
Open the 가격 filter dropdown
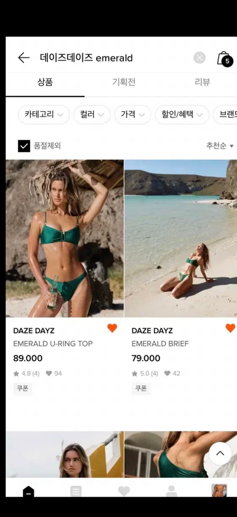[133, 114]
